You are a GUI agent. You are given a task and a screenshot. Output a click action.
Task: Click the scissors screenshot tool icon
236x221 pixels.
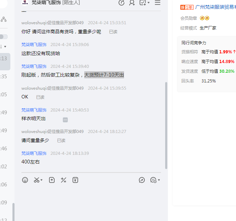coord(36,180)
